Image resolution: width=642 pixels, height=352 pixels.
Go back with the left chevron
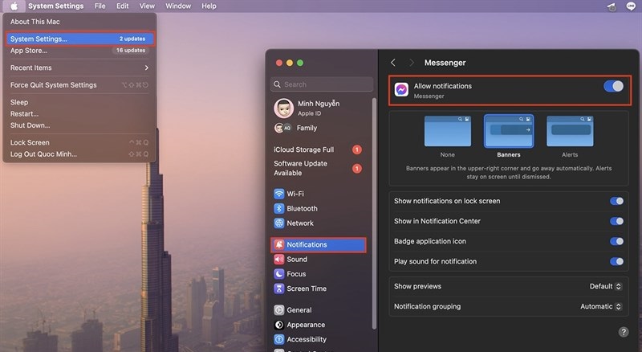click(x=393, y=63)
